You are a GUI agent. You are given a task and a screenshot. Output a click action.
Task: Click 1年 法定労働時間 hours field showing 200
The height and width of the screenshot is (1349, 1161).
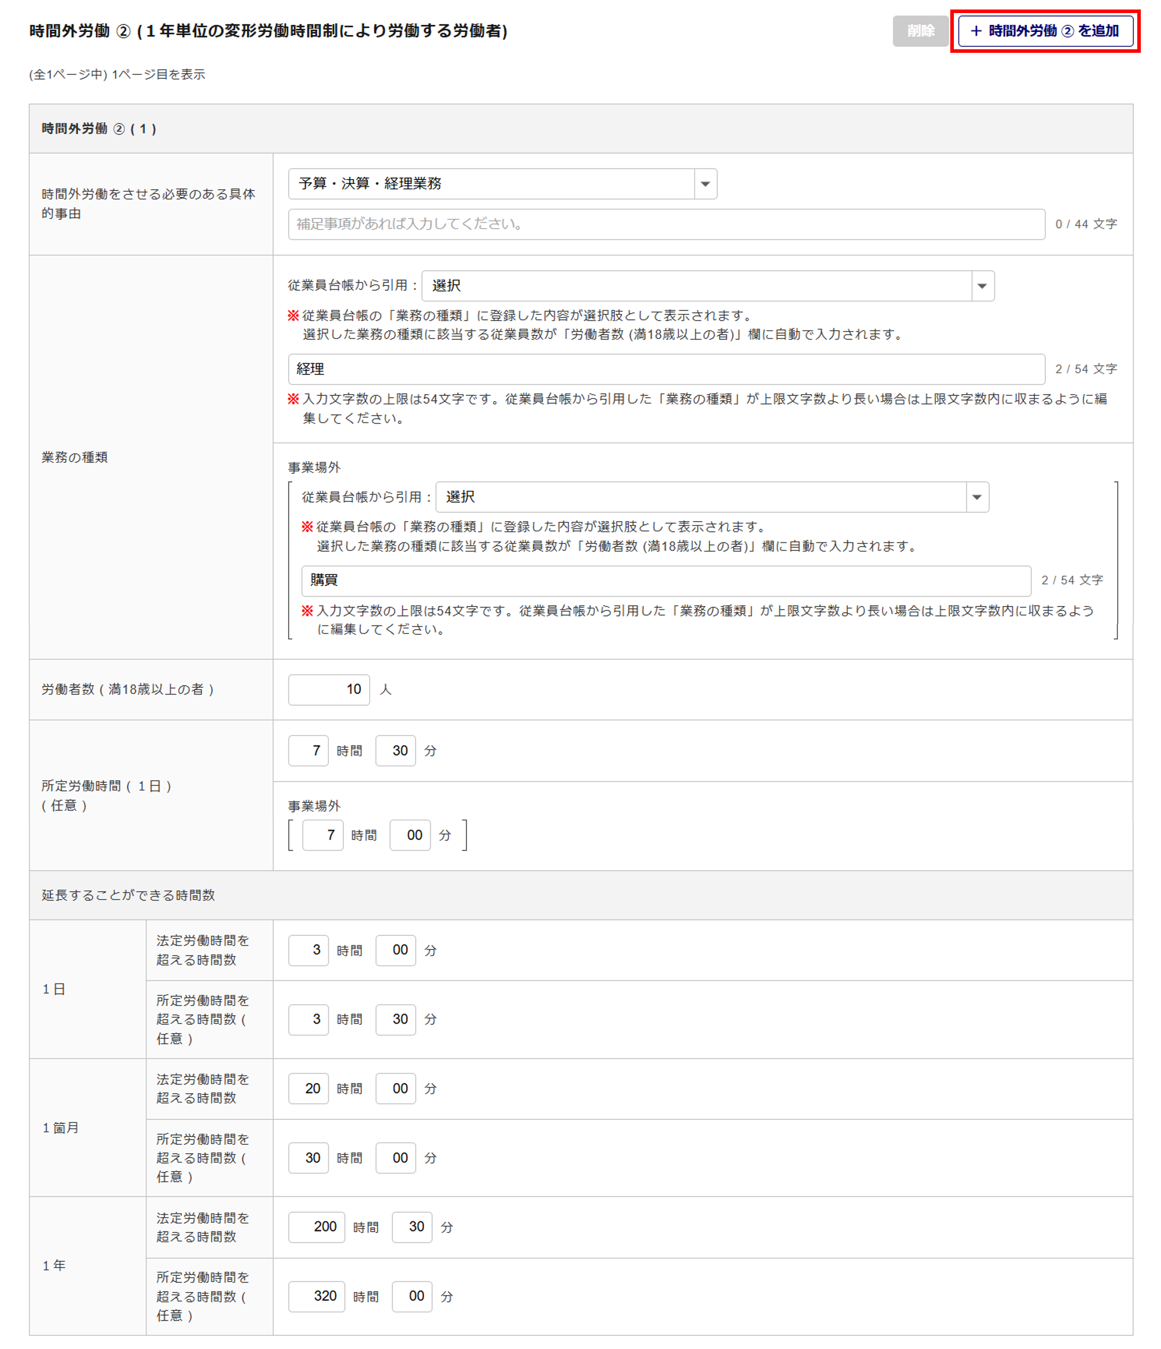click(x=316, y=1227)
